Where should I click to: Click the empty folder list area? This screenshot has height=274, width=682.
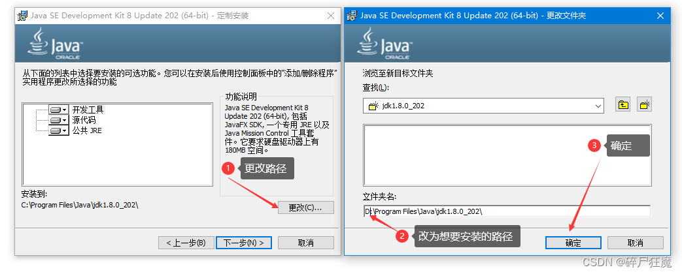click(507, 155)
